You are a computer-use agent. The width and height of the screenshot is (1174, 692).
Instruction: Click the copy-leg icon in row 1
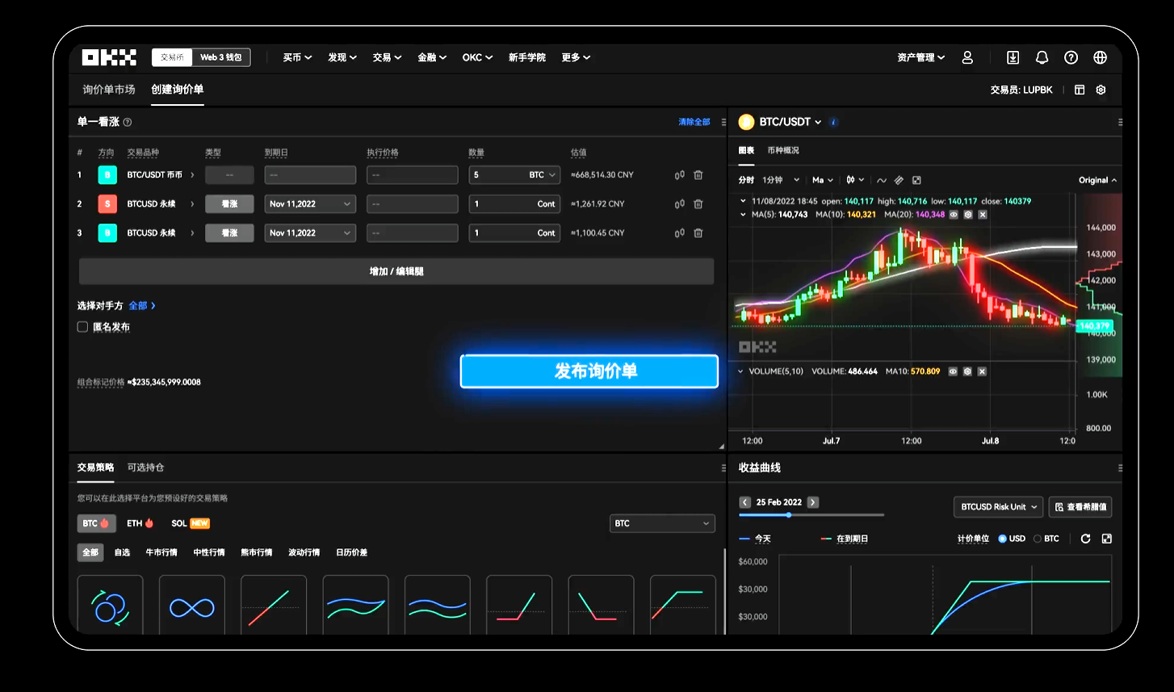pyautogui.click(x=680, y=174)
